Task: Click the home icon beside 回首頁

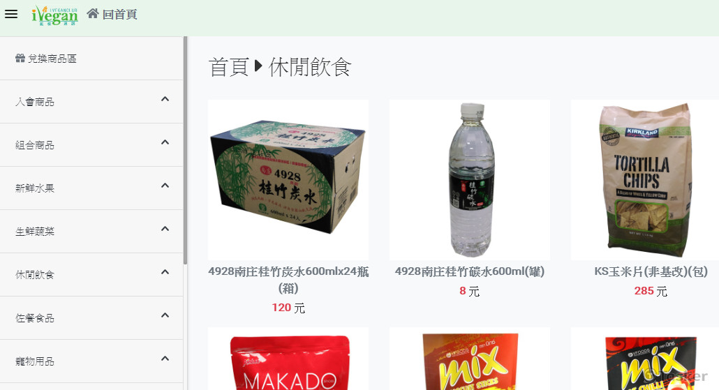Action: [x=93, y=14]
